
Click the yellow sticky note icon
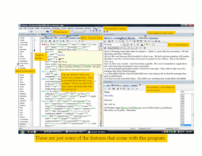point(153,44)
